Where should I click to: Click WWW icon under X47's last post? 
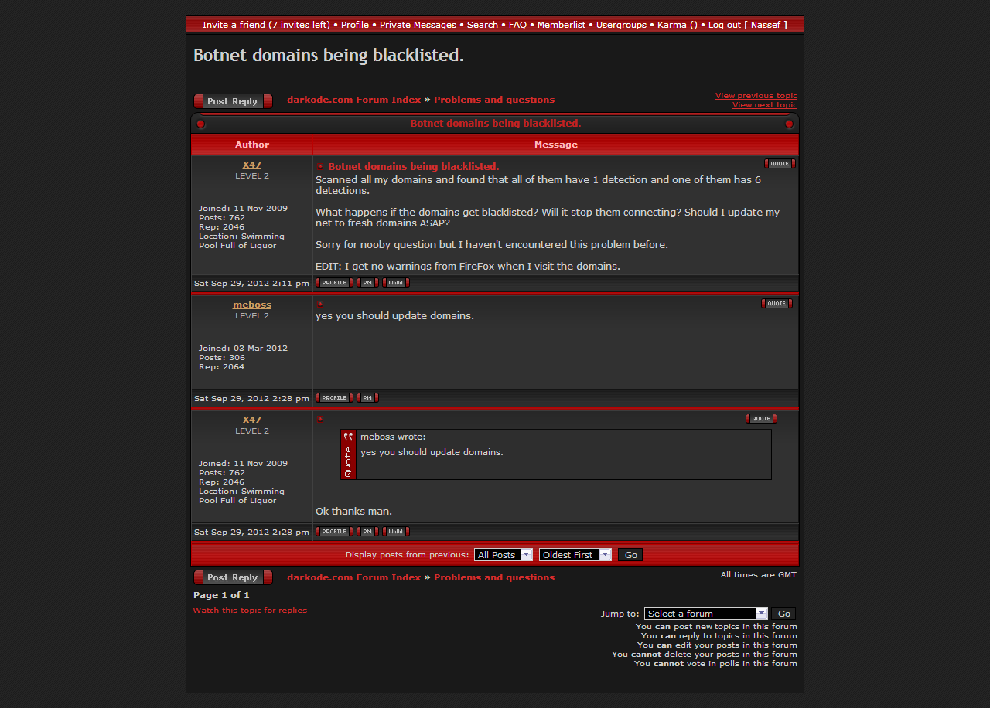395,532
